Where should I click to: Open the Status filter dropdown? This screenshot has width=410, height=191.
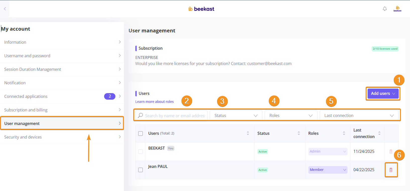click(x=236, y=115)
